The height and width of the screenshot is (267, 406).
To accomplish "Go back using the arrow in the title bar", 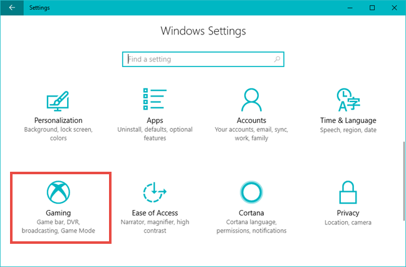I will tap(12, 8).
